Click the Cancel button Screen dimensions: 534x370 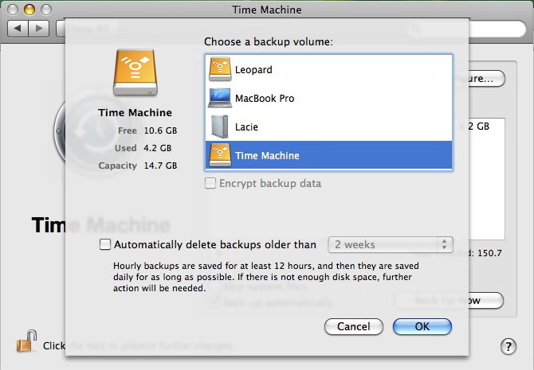354,326
